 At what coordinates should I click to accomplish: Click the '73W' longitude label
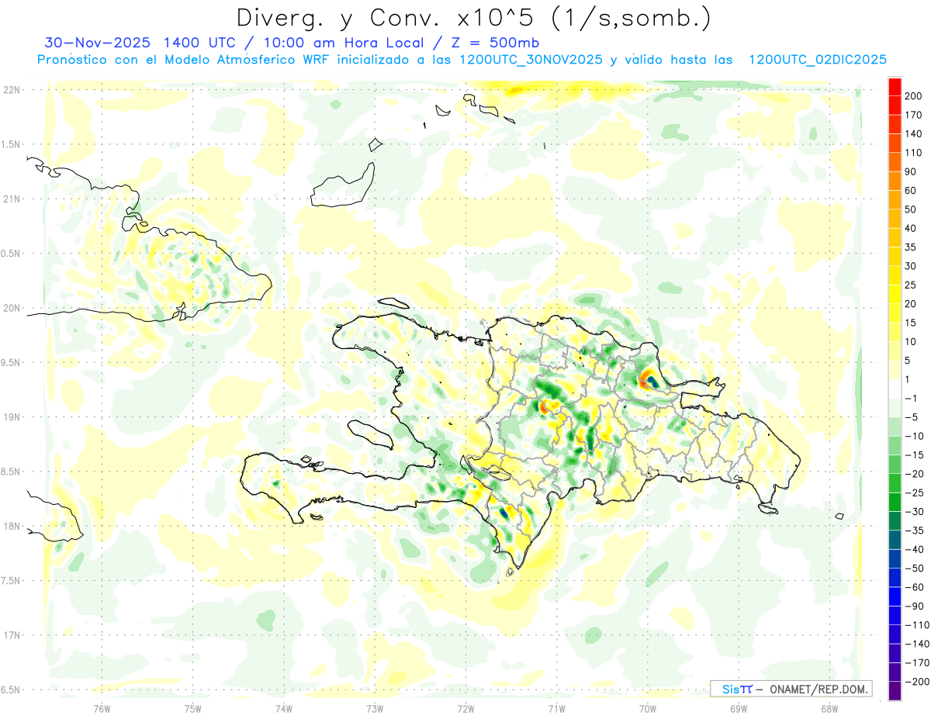375,708
